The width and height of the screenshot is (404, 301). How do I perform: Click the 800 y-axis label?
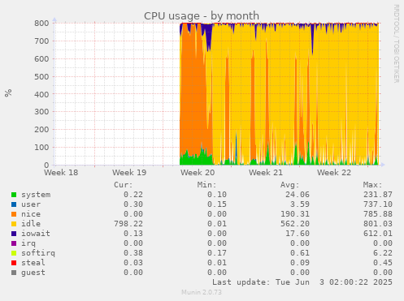click(x=41, y=24)
